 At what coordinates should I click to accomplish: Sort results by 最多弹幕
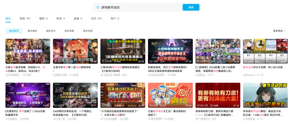click(x=69, y=31)
